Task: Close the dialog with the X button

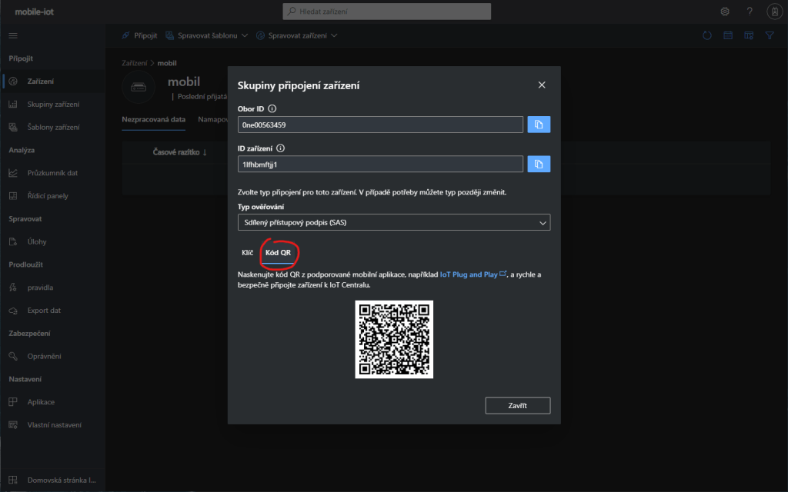Action: (x=542, y=85)
